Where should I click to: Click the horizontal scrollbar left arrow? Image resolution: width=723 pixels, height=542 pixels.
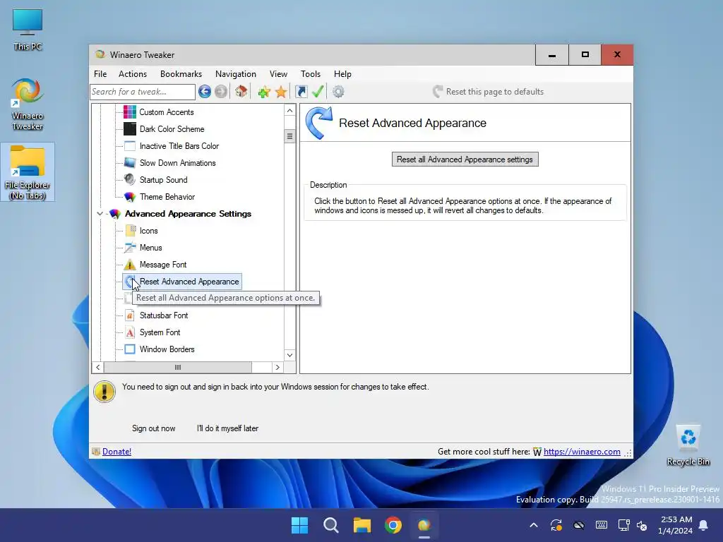97,367
